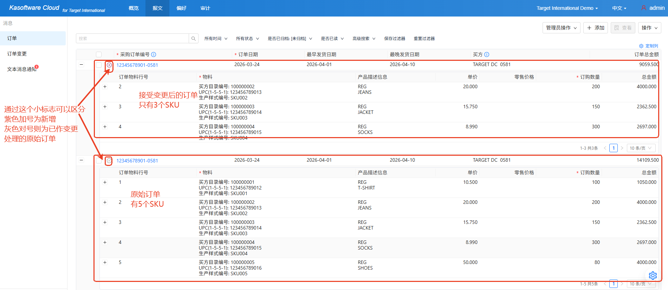Image resolution: width=668 pixels, height=290 pixels.
Task: Click the info icon beside 买方 column
Action: click(x=487, y=54)
